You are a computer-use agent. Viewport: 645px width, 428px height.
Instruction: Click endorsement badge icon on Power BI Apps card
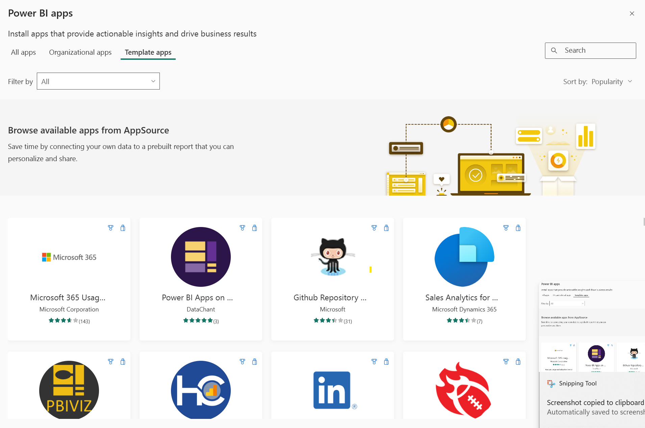pyautogui.click(x=242, y=228)
